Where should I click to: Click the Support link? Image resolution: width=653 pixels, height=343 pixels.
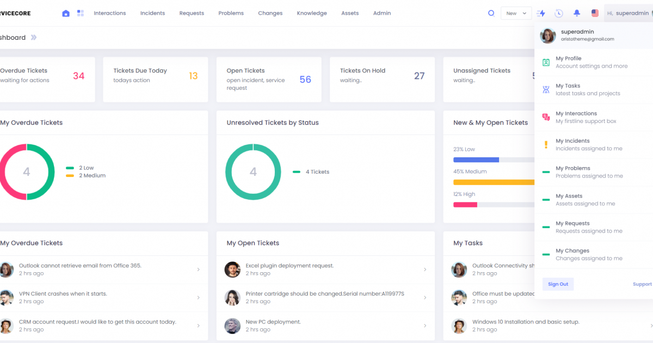point(642,284)
